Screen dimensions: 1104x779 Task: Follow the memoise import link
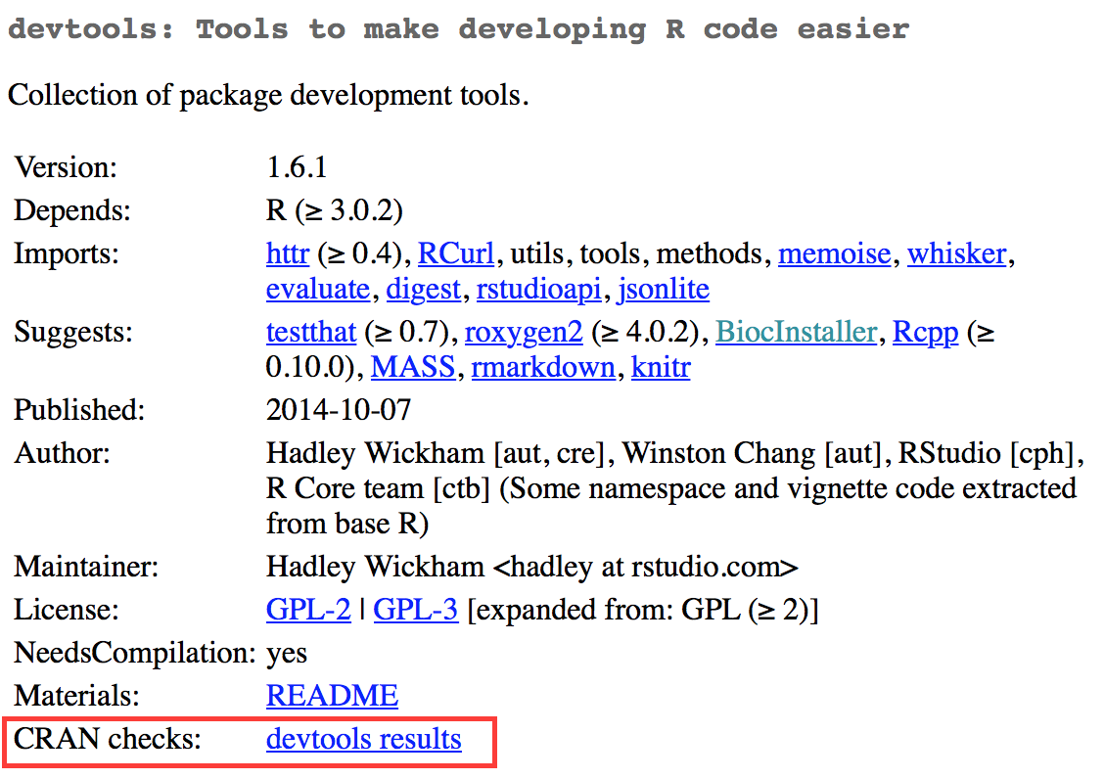point(834,253)
